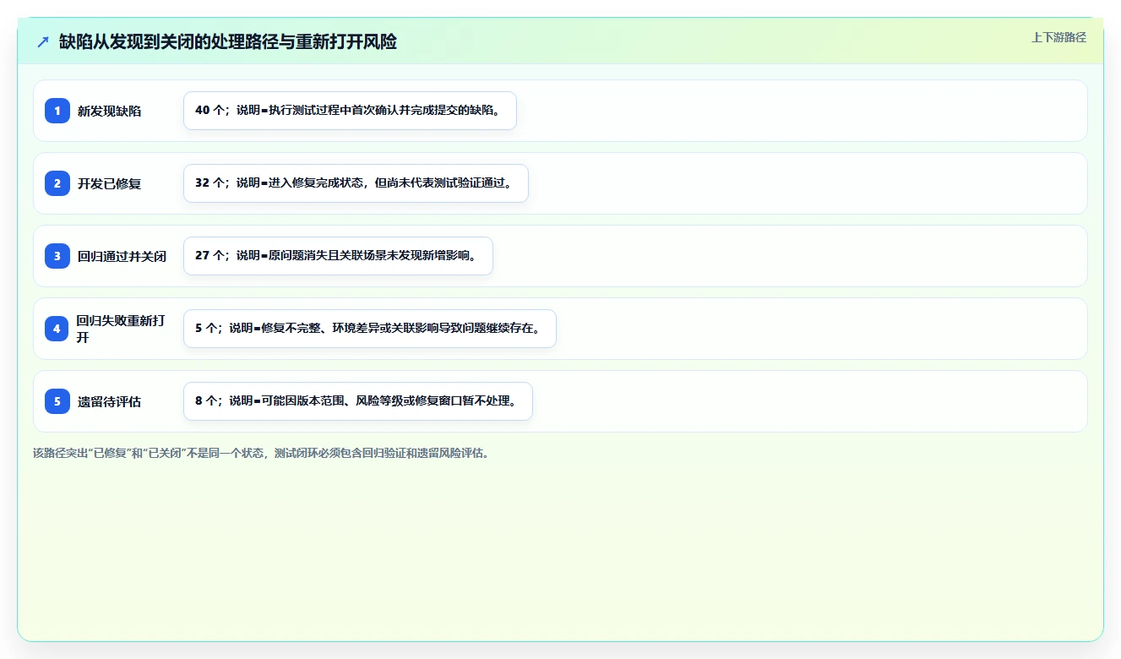The image size is (1121, 659).
Task: Click the footnote starting 该路径突出
Action: pyautogui.click(x=261, y=453)
